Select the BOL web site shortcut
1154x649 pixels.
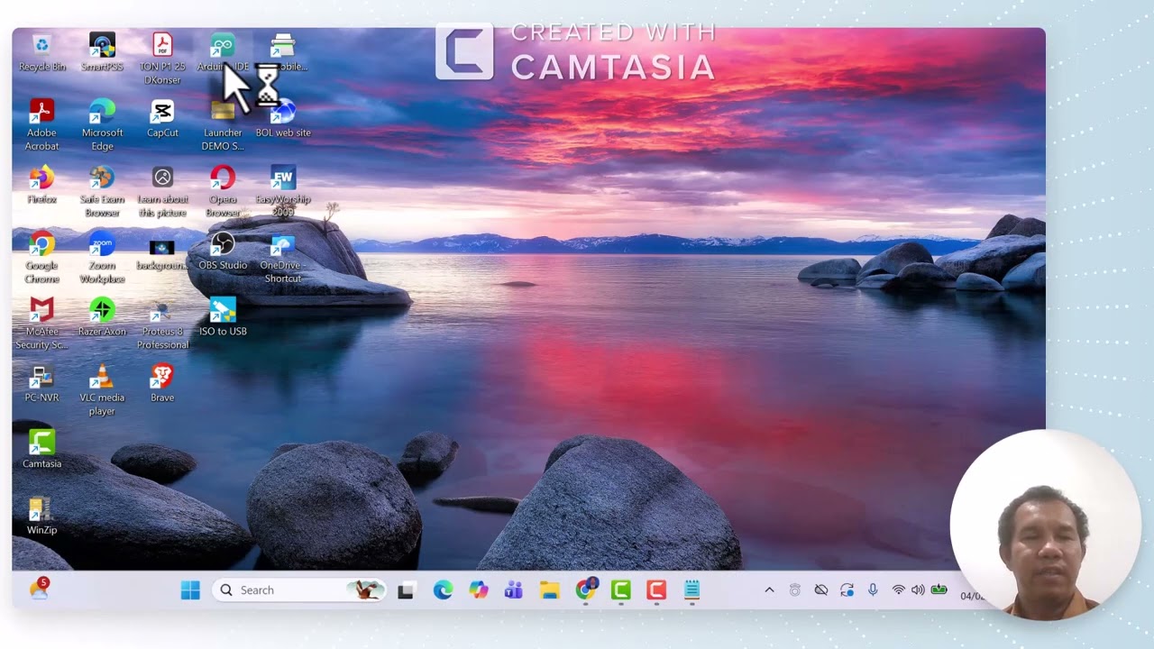283,119
